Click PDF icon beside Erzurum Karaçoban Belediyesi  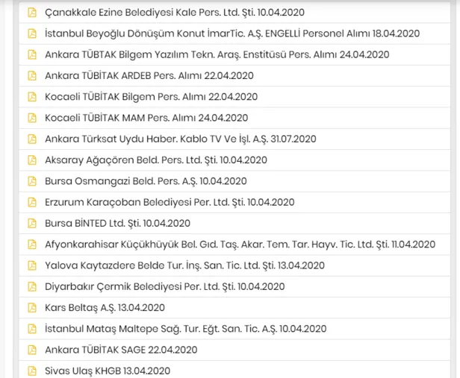31,202
